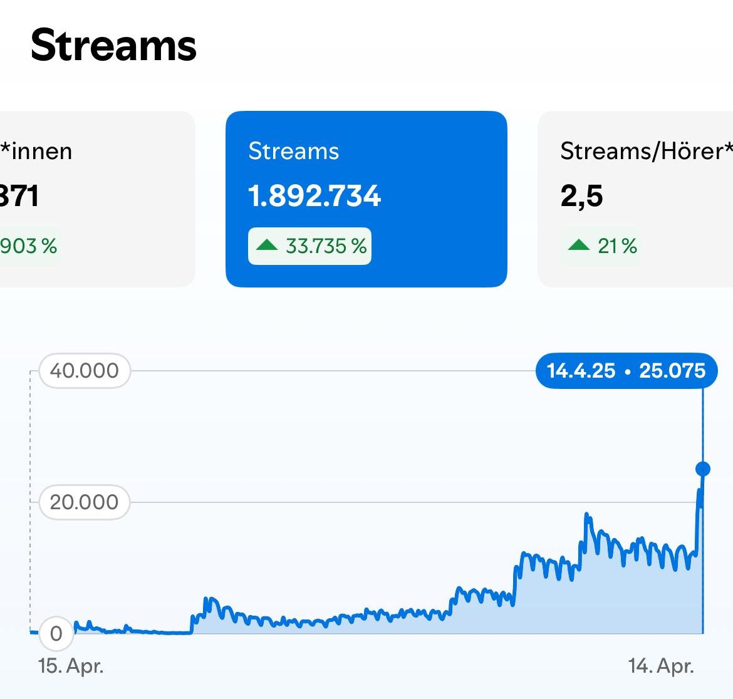Image resolution: width=733 pixels, height=699 pixels.
Task: Click the 14.4.25 • 25.075 tooltip
Action: click(x=626, y=371)
